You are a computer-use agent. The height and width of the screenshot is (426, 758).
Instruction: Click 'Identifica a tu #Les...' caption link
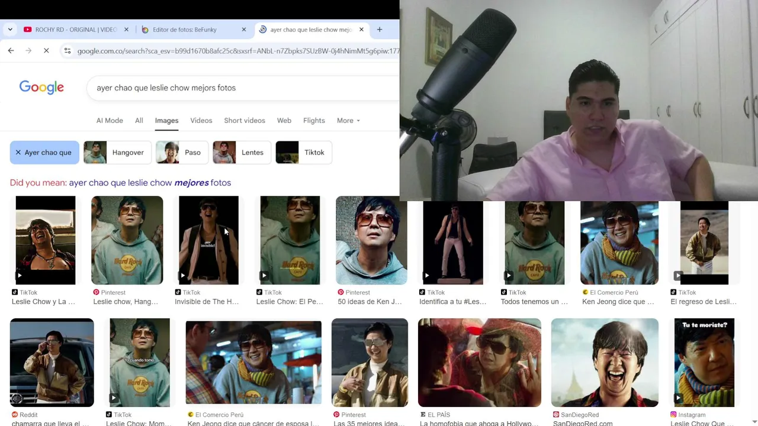coord(452,302)
